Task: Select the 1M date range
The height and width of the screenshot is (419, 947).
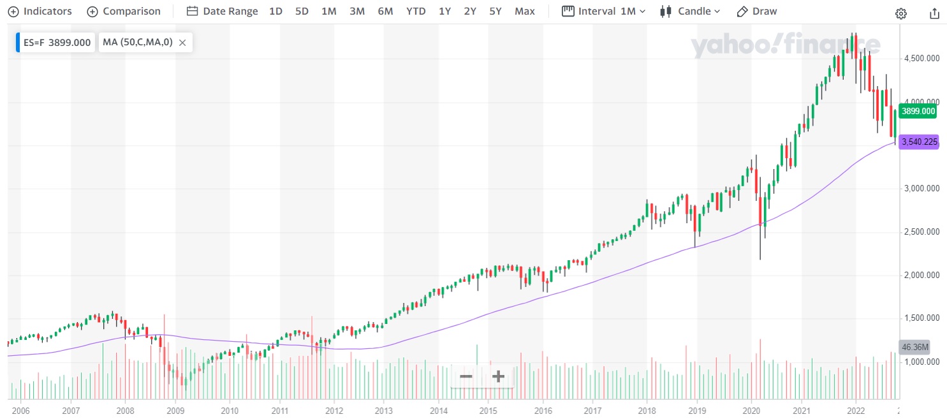Action: point(328,11)
